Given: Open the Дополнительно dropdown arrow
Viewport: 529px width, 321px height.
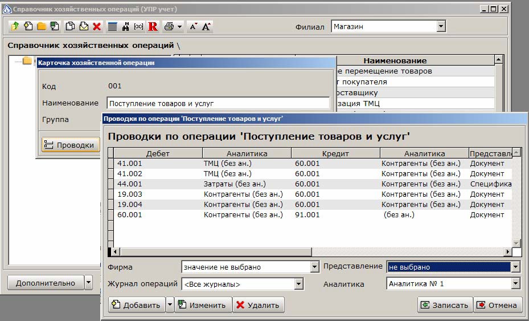Looking at the screenshot, I should pos(88,283).
